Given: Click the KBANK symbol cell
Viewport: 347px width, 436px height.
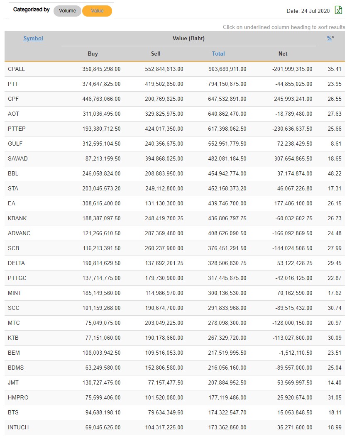Looking at the screenshot, I should coord(17,218).
